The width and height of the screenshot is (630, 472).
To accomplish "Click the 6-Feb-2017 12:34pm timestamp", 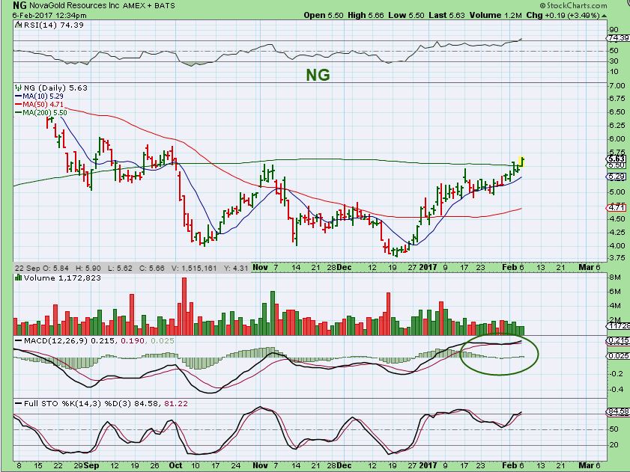I will click(x=49, y=15).
